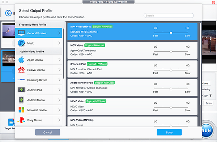Screen dimensions: 217x142
Task: Select HEVC Video profile title
Action: tap(77, 101)
